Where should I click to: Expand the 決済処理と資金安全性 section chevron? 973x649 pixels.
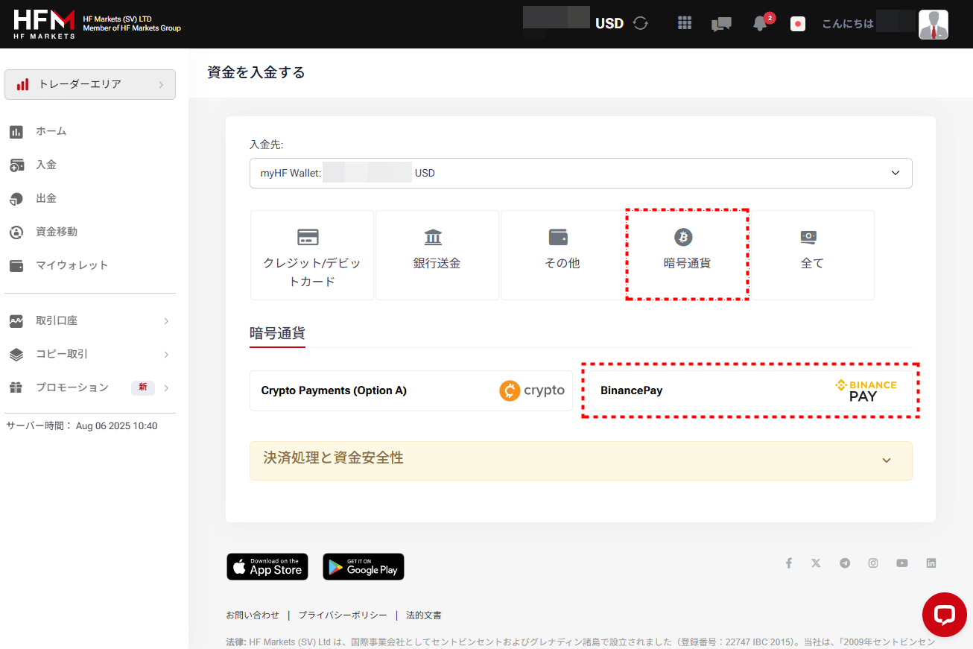(x=887, y=460)
